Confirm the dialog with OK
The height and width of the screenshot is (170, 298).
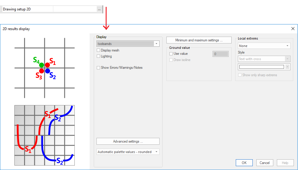point(244,163)
